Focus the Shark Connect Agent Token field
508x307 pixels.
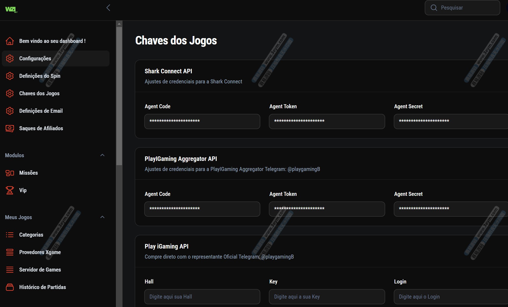327,121
